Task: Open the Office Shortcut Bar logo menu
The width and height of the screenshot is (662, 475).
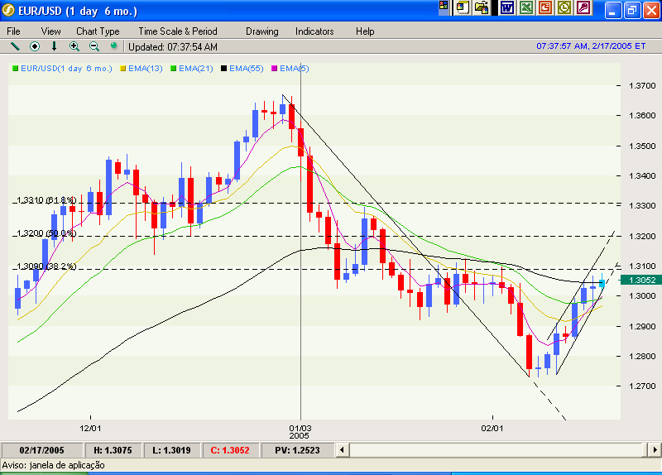Action: (x=444, y=6)
